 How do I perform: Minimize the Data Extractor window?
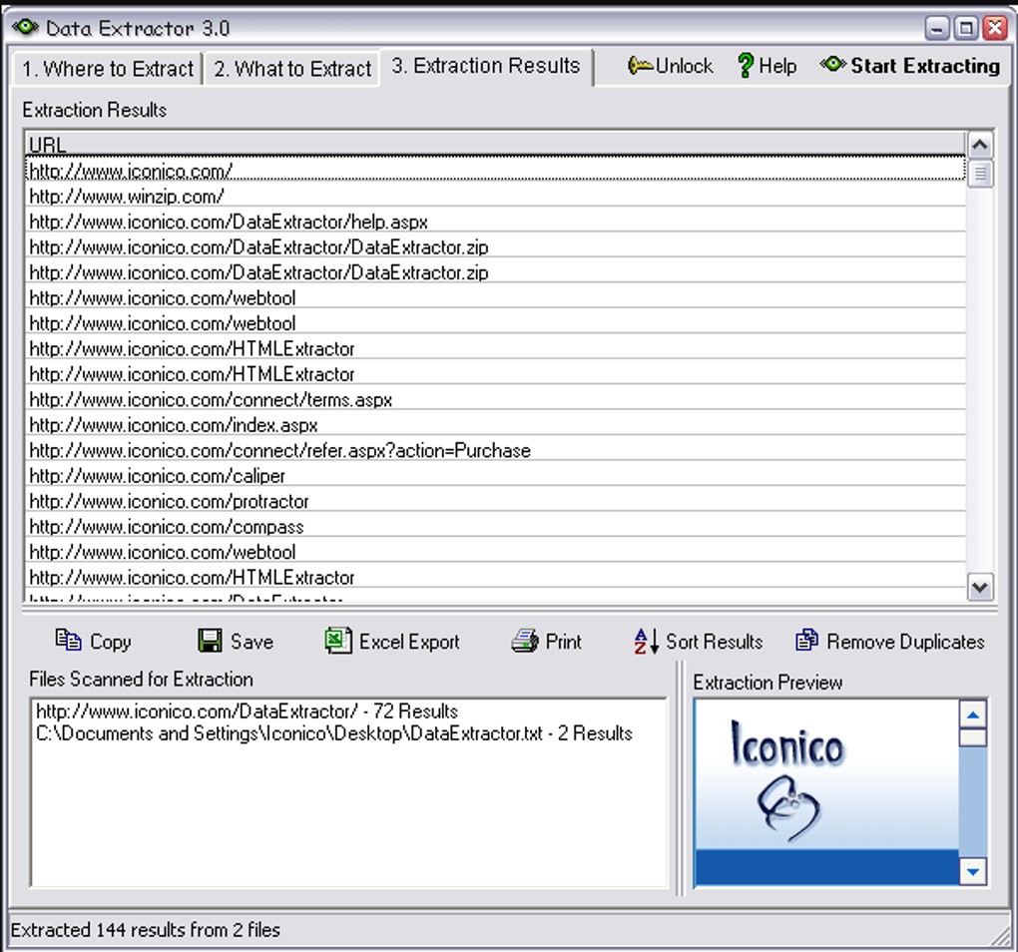coord(937,28)
